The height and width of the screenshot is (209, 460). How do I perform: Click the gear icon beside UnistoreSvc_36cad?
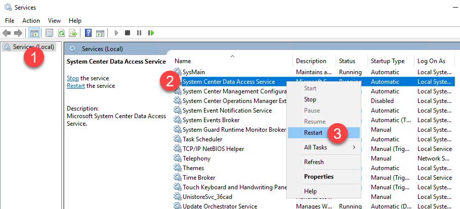click(178, 197)
